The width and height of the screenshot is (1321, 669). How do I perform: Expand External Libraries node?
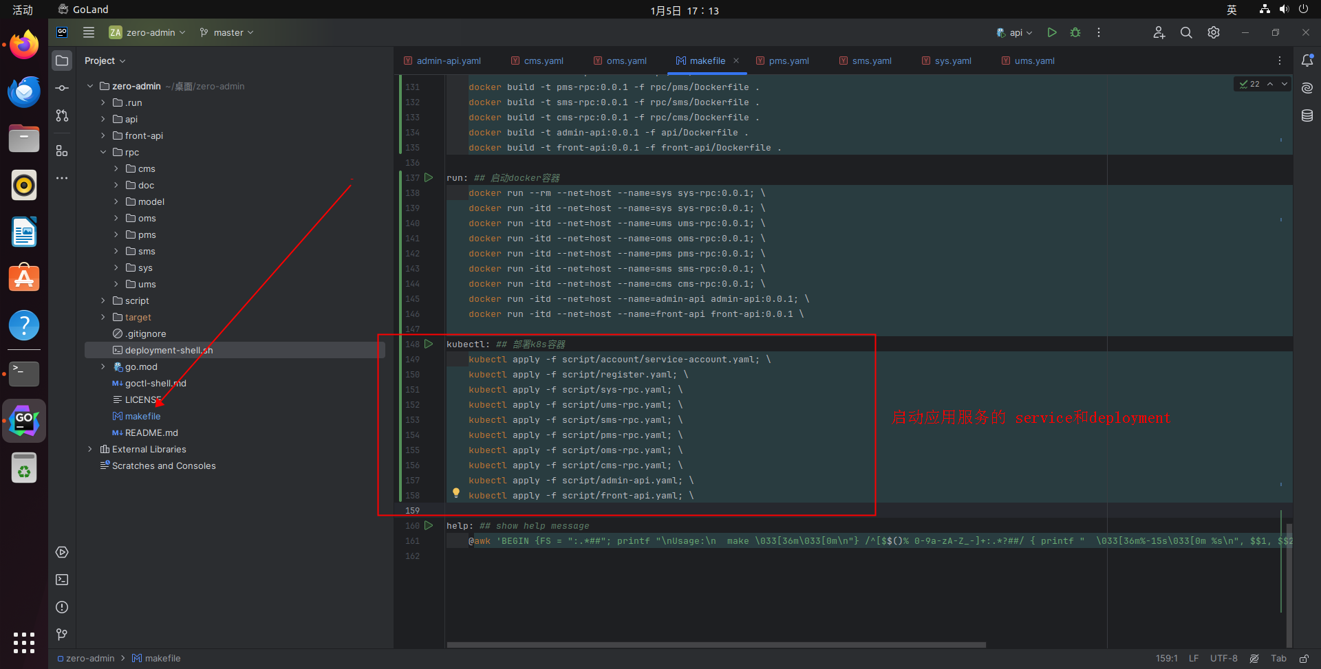click(89, 449)
